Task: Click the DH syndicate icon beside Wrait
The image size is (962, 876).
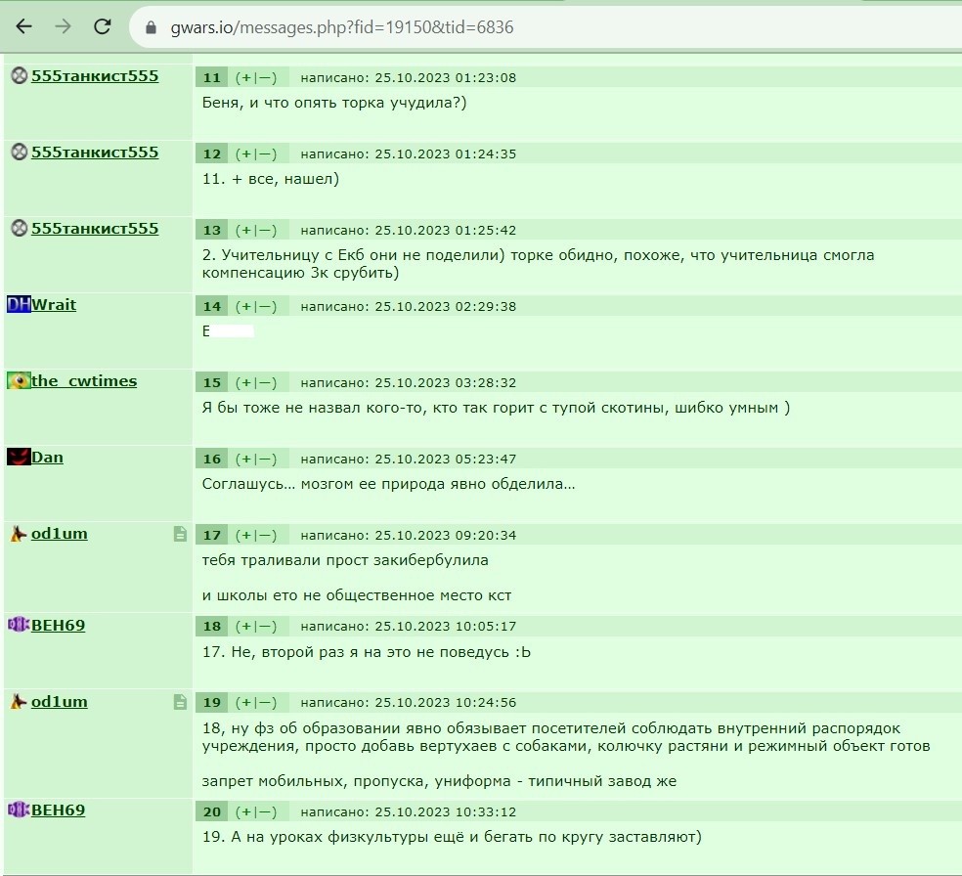Action: (19, 304)
